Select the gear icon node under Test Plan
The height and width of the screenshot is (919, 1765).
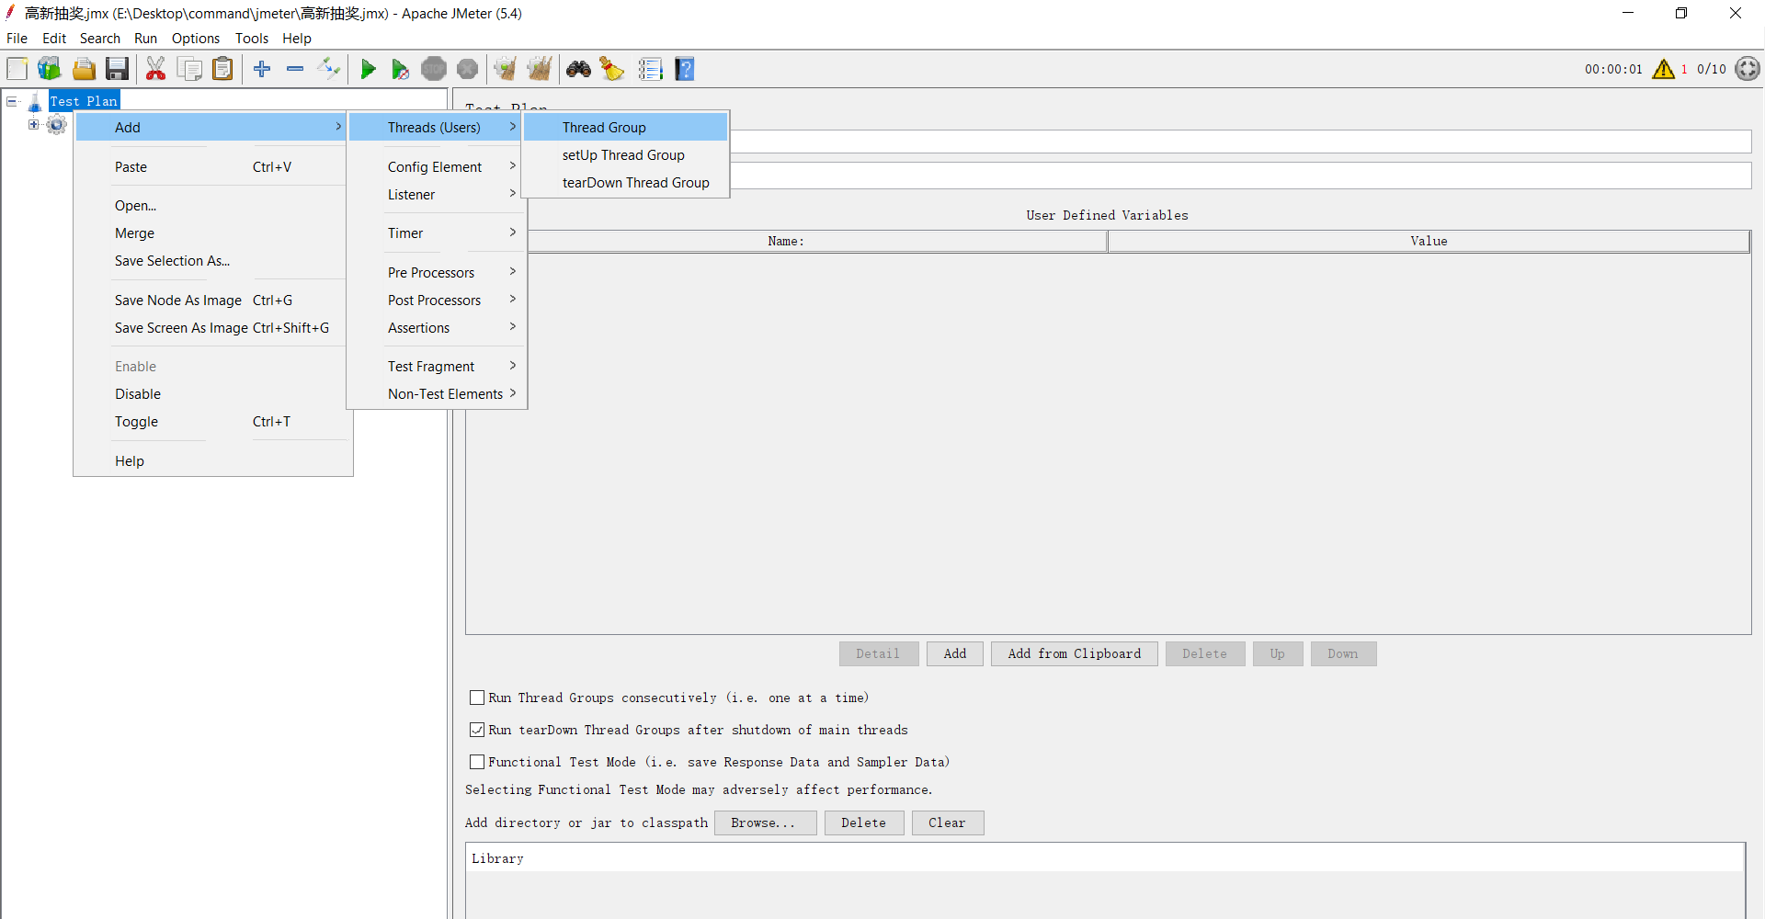click(x=57, y=125)
